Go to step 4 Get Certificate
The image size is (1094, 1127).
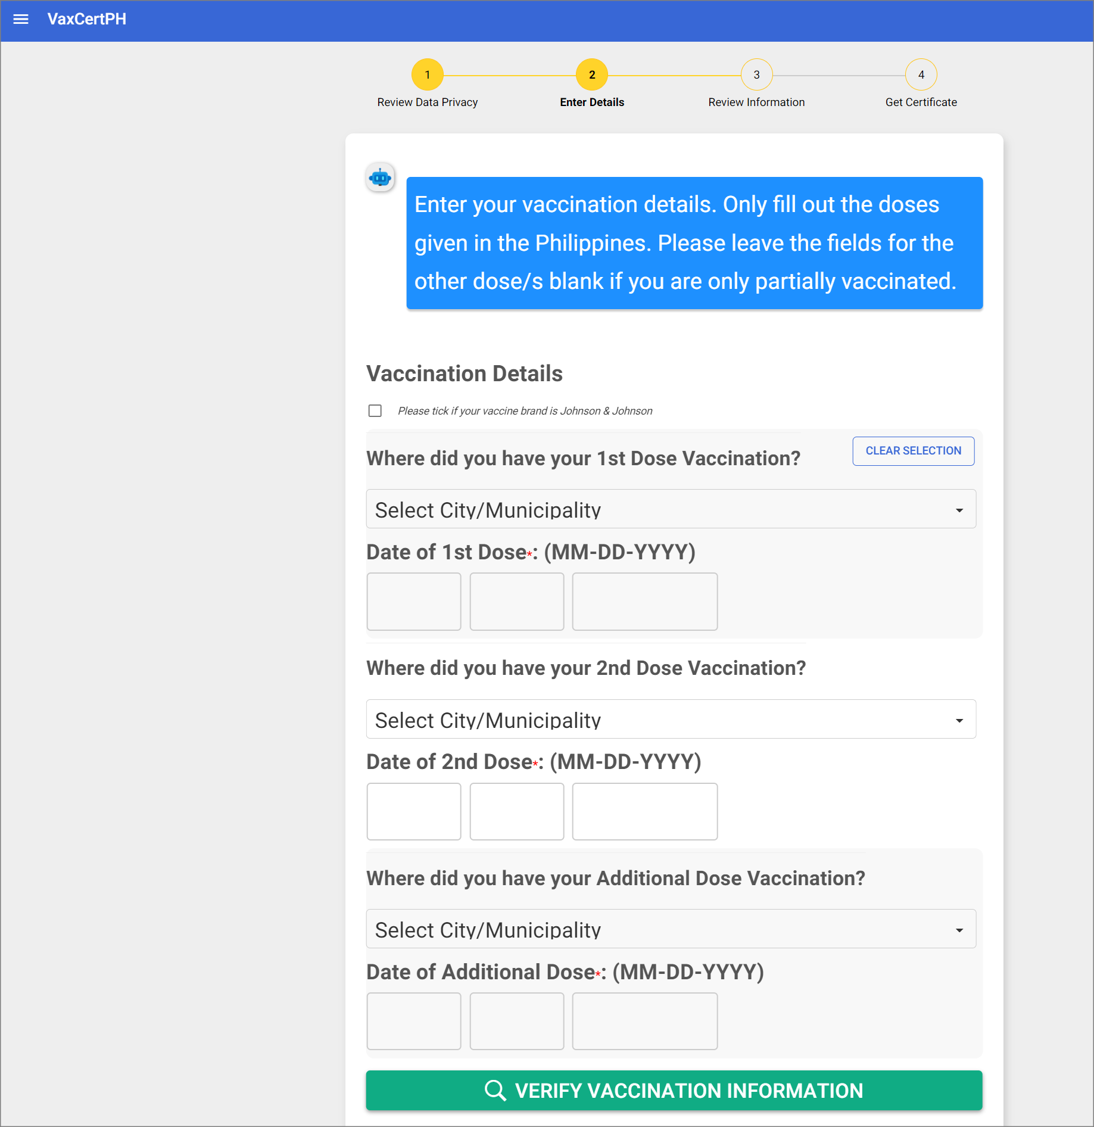[x=921, y=74]
